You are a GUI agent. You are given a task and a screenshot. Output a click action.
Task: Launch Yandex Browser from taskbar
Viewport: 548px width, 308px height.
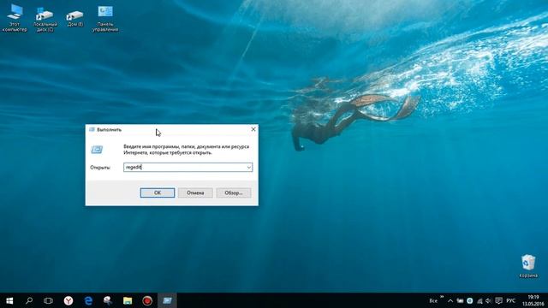[68, 300]
